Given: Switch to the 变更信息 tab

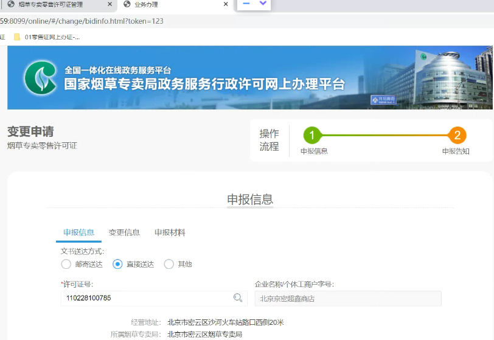Looking at the screenshot, I should [x=124, y=232].
